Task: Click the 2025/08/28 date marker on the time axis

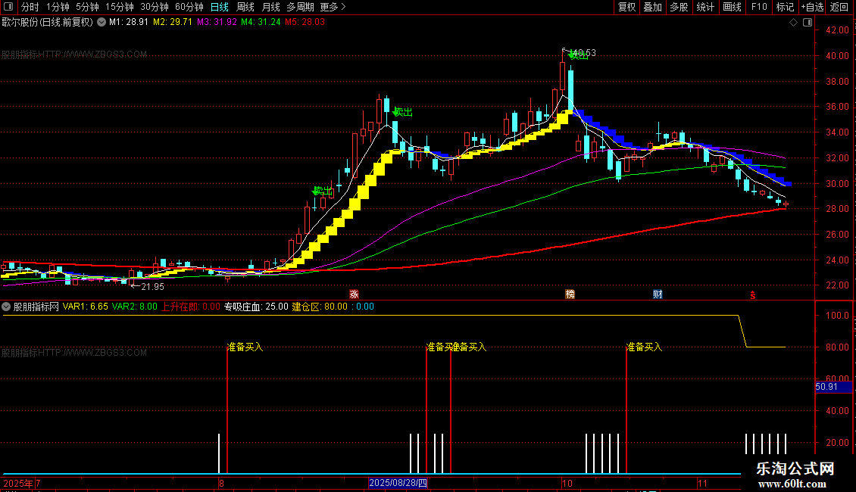Action: (x=398, y=483)
